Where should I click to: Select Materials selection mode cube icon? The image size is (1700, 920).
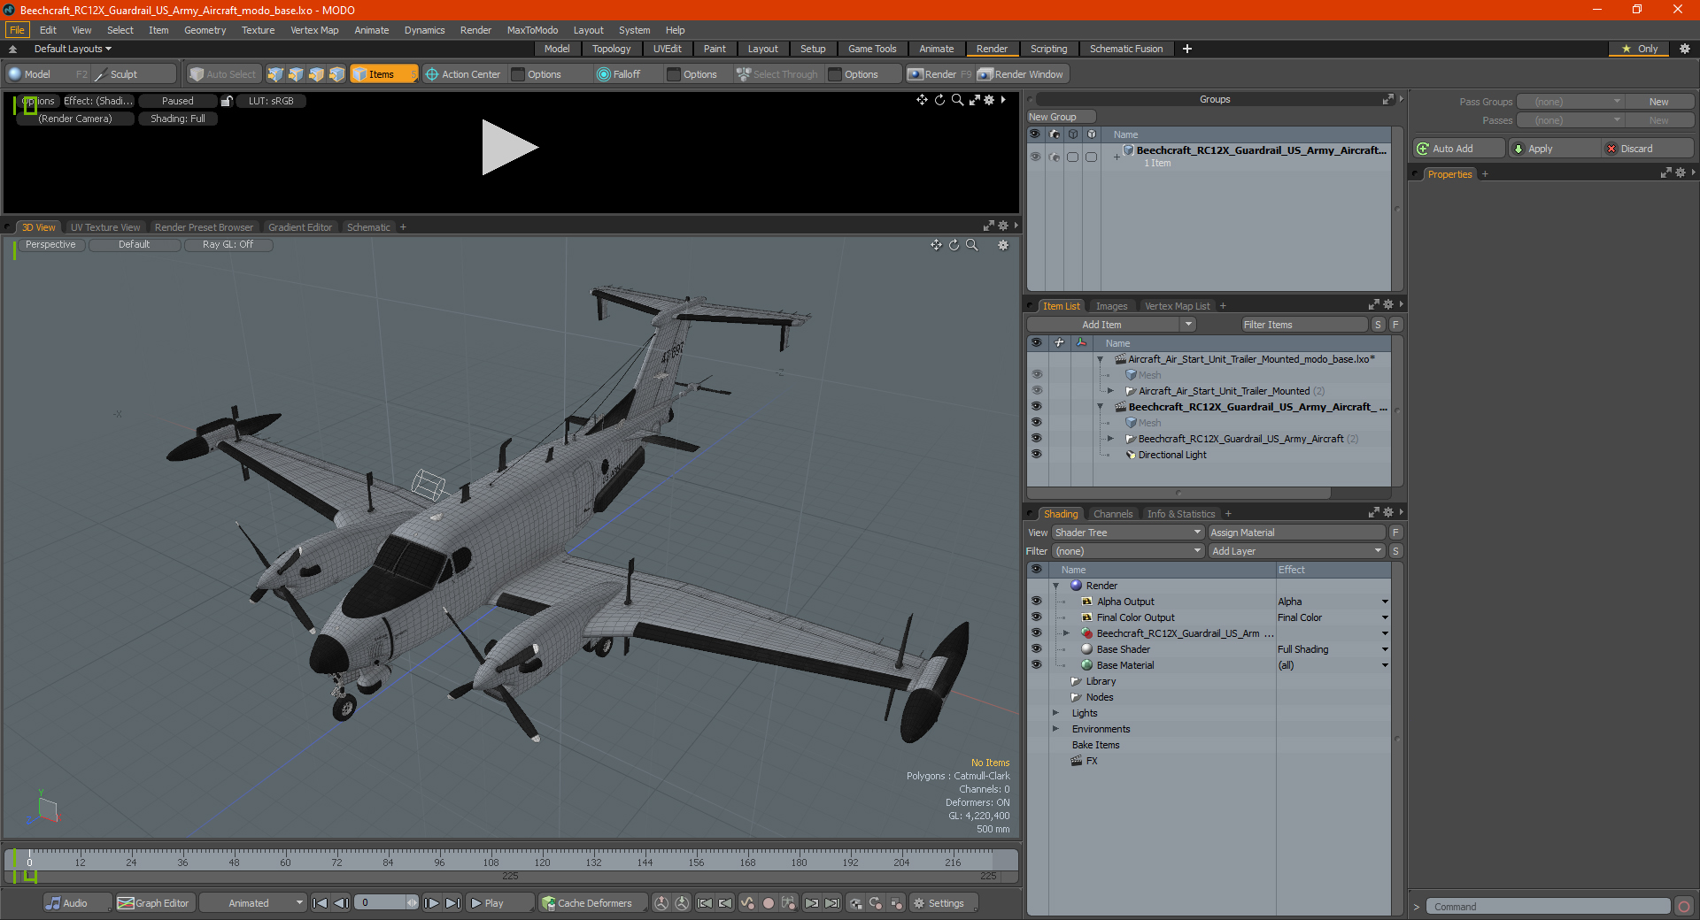(x=336, y=74)
